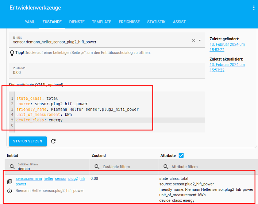Copy entity ID with clipboard icon

9,181
